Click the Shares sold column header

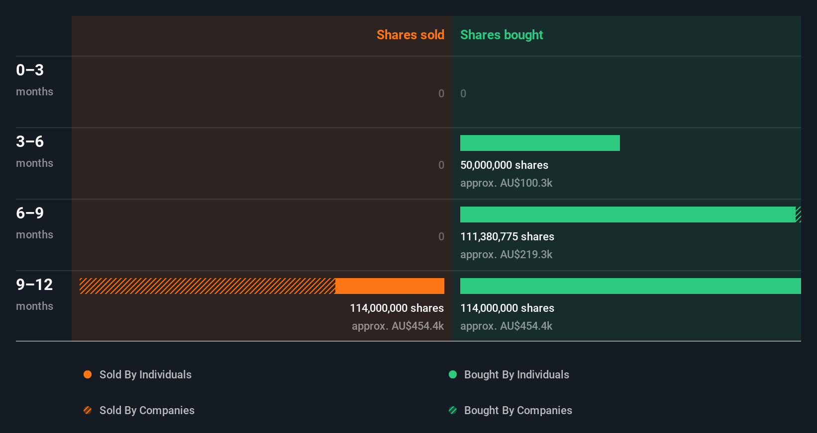pos(410,35)
